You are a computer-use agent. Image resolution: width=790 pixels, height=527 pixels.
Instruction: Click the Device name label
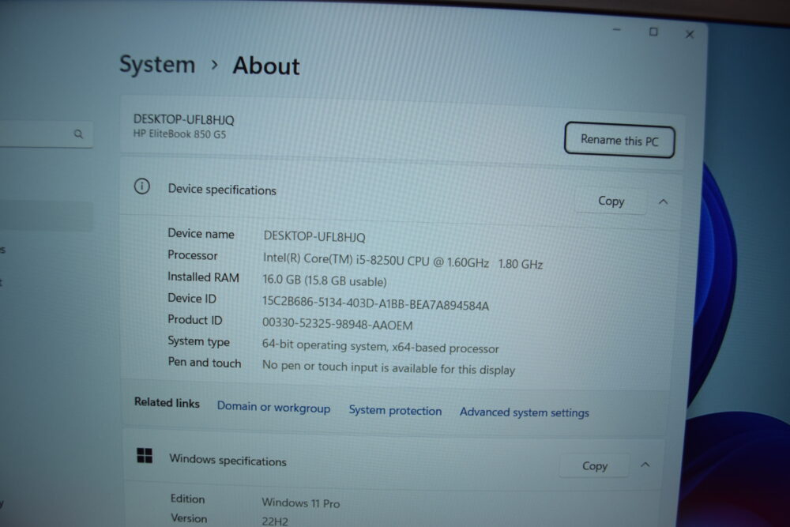201,234
